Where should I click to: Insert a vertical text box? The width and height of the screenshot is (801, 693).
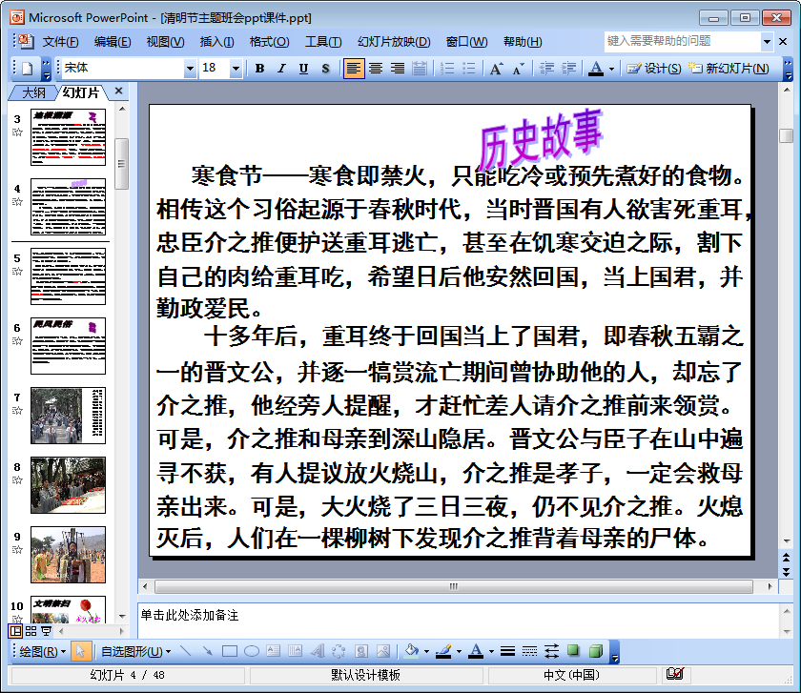click(x=296, y=651)
